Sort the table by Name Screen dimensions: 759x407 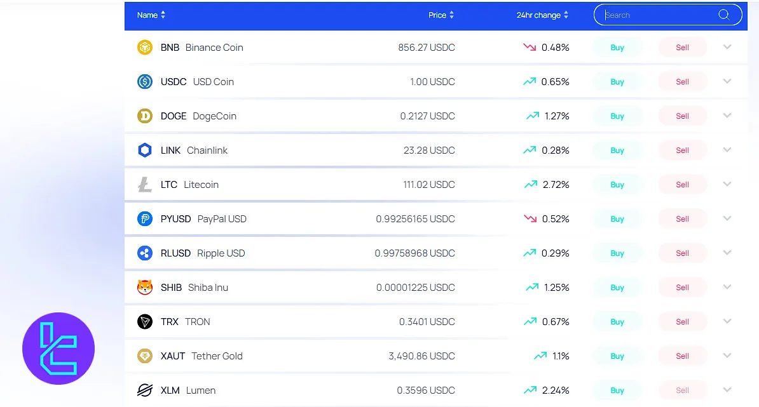point(151,15)
